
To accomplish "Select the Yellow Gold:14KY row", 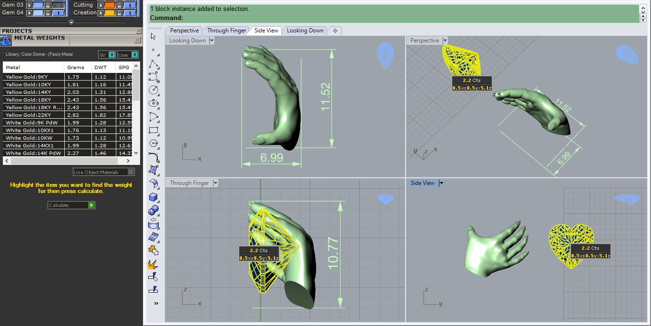I will pos(68,92).
